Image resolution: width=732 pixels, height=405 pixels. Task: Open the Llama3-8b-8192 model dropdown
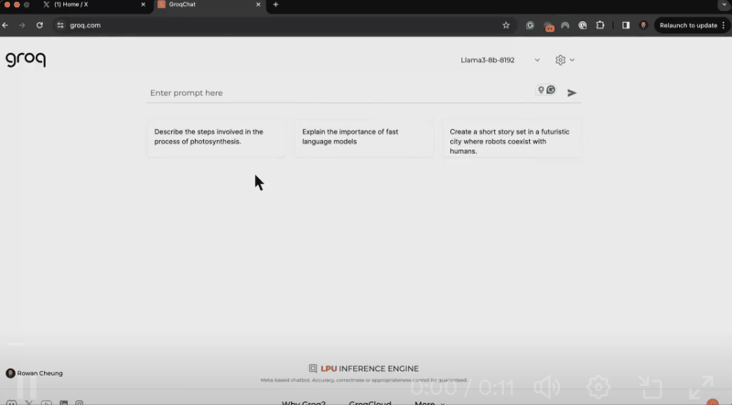click(x=500, y=59)
